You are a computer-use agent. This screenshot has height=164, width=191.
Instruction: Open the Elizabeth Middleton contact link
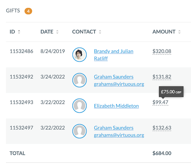point(116,106)
